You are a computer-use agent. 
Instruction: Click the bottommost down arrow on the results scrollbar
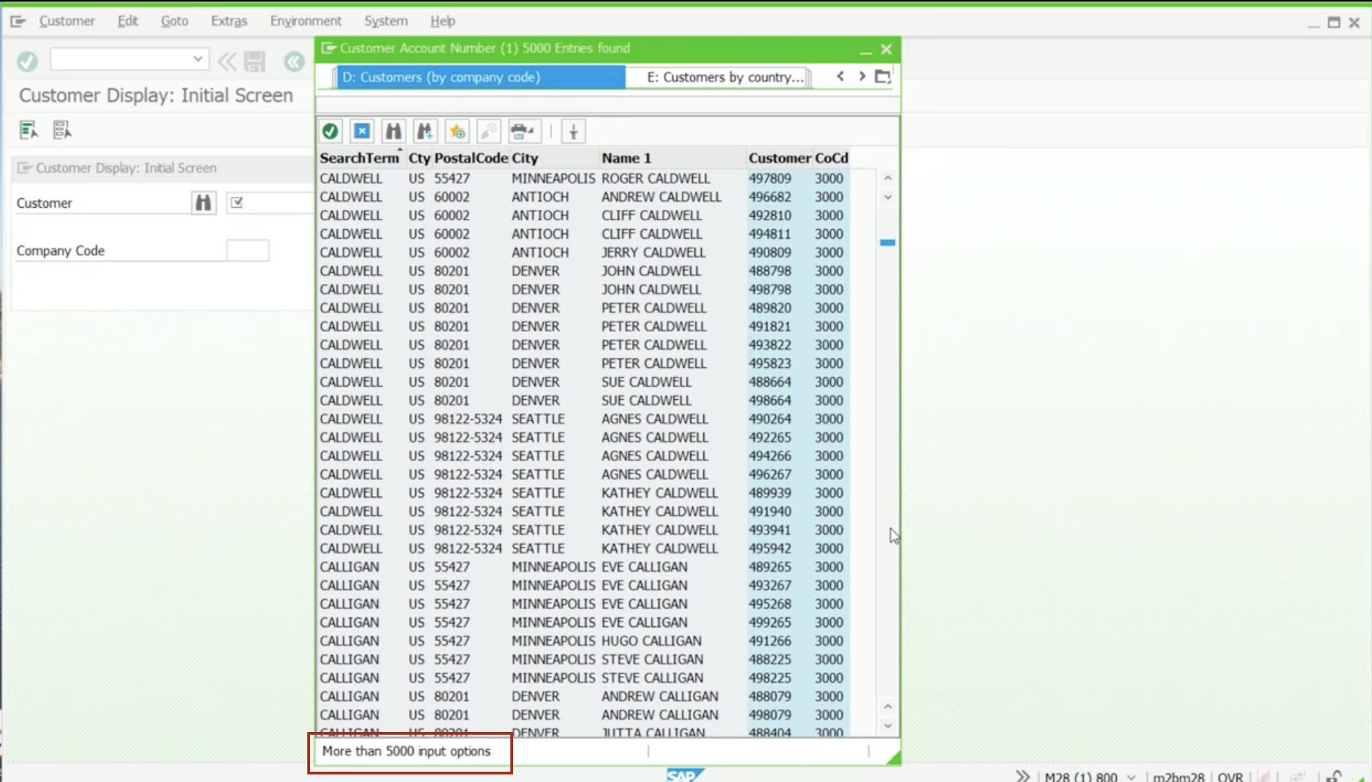pyautogui.click(x=888, y=725)
